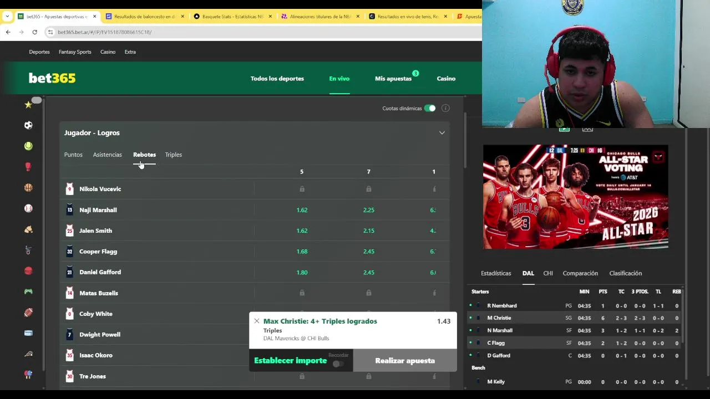
Task: Click the Chicago Bulls All-Star Voting video panel
Action: (x=575, y=197)
